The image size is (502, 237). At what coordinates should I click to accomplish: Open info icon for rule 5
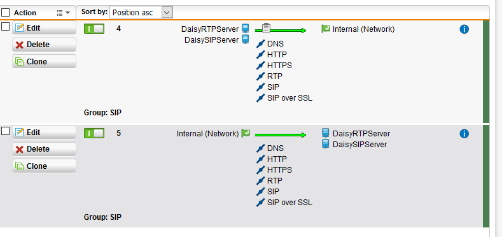464,134
